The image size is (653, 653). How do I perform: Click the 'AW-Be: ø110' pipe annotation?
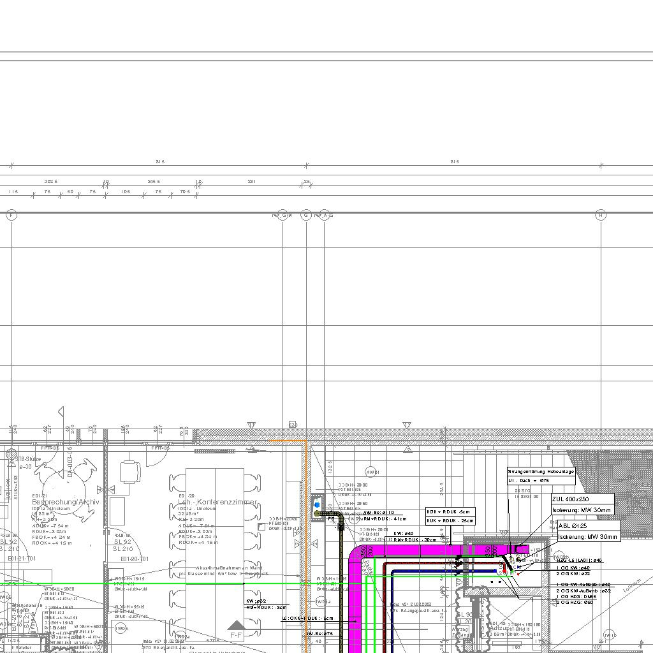pos(379,513)
